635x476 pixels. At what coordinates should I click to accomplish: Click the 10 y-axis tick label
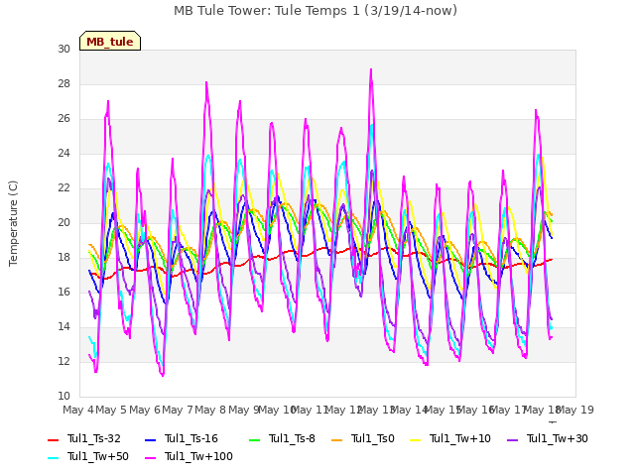coord(63,397)
